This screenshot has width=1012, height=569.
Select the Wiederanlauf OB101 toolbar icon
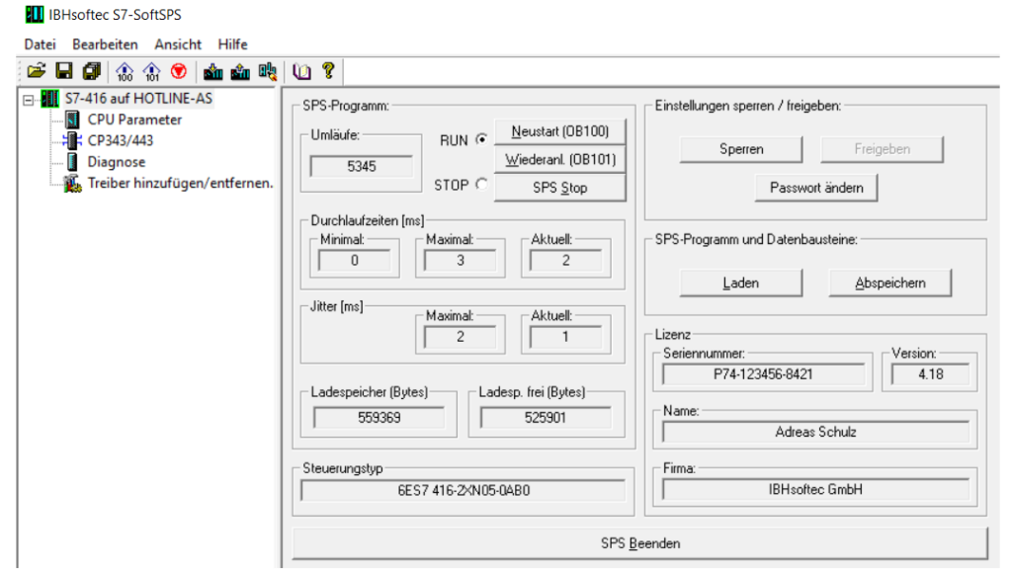pyautogui.click(x=151, y=70)
